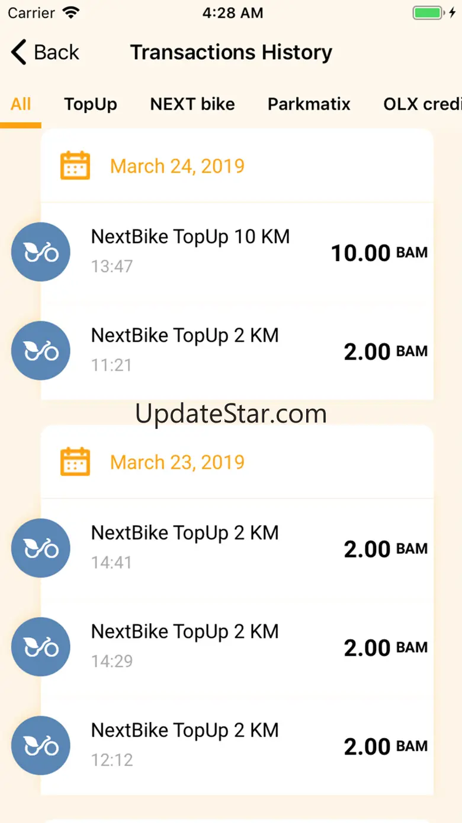This screenshot has width=462, height=823.
Task: Select the All transactions tab
Action: point(21,104)
